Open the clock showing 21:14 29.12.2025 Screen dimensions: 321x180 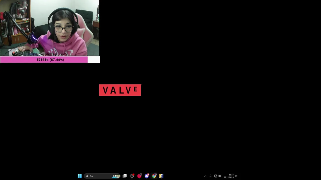(229, 176)
